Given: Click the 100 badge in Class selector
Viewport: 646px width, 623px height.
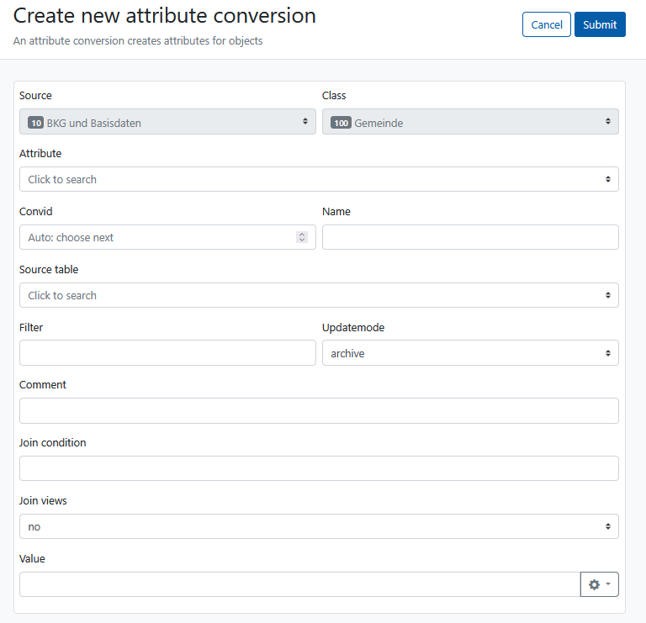Looking at the screenshot, I should click(341, 123).
